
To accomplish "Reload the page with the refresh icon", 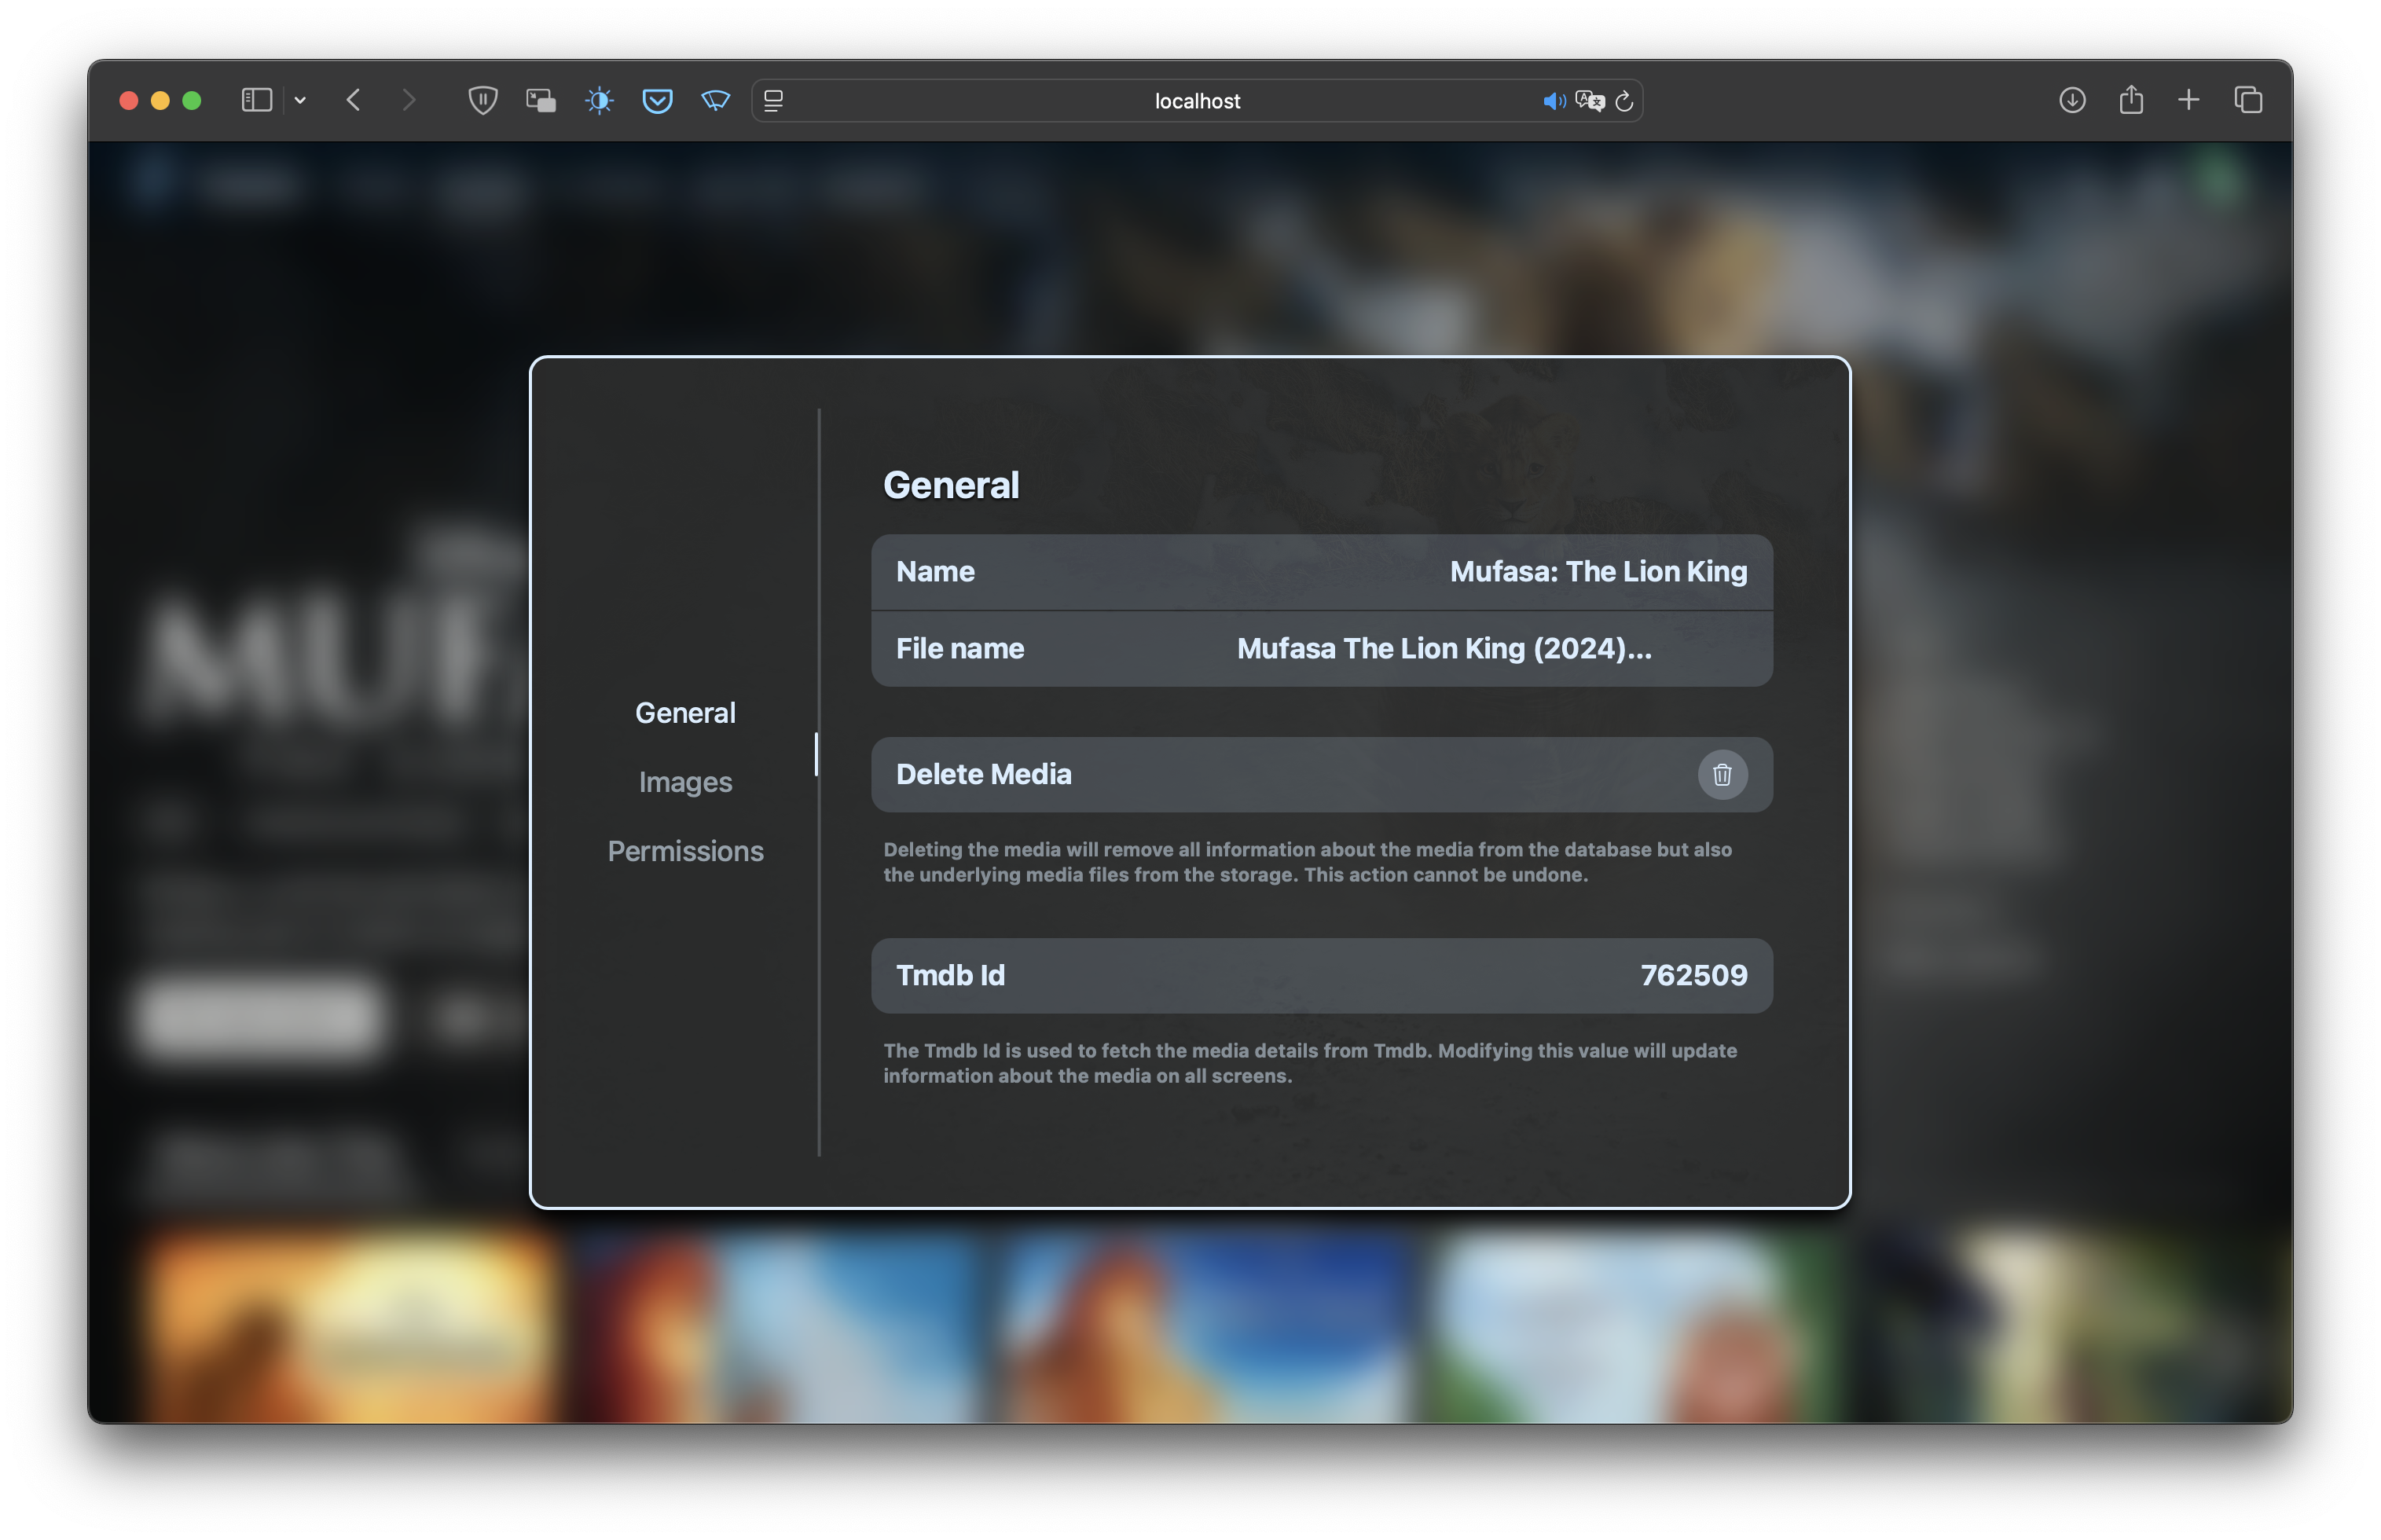I will click(1624, 101).
